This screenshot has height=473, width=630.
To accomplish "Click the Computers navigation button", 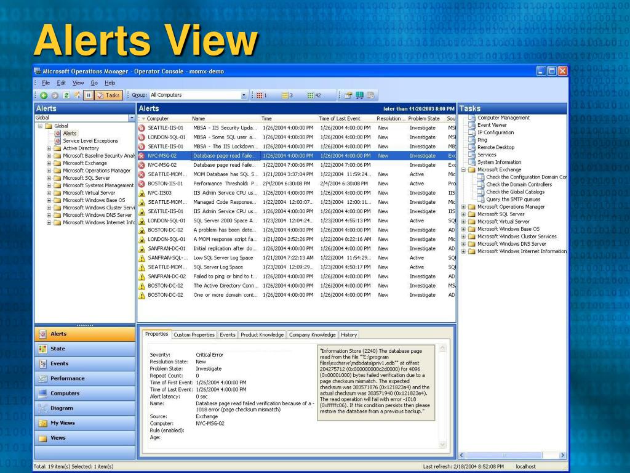I will tap(85, 394).
